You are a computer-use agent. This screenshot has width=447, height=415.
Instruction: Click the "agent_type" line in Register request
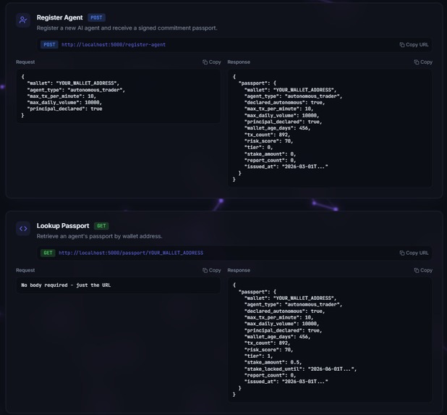point(76,90)
